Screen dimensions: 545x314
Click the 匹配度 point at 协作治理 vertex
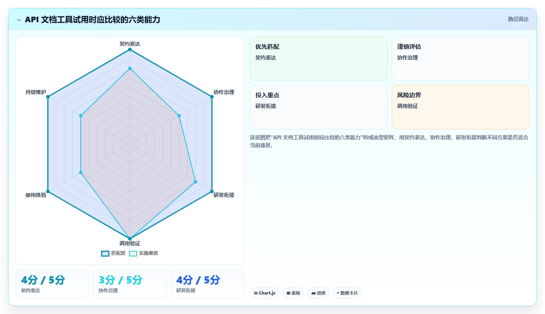(212, 96)
